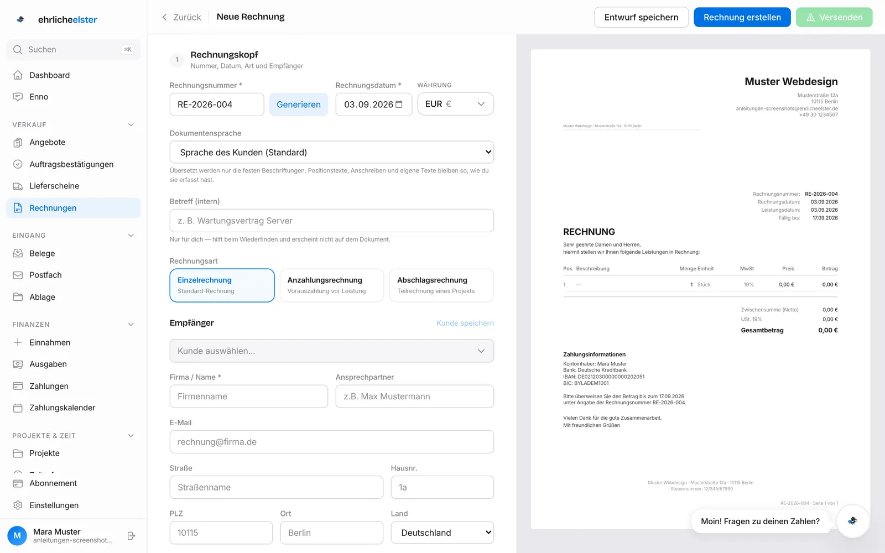Viewport: 885px width, 553px height.
Task: Click the Lieferscheine truck icon
Action: coord(18,186)
